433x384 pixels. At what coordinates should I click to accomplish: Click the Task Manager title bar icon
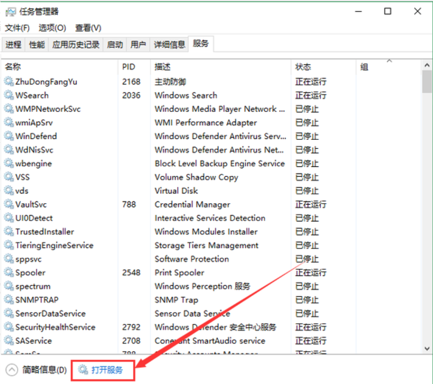[10, 12]
